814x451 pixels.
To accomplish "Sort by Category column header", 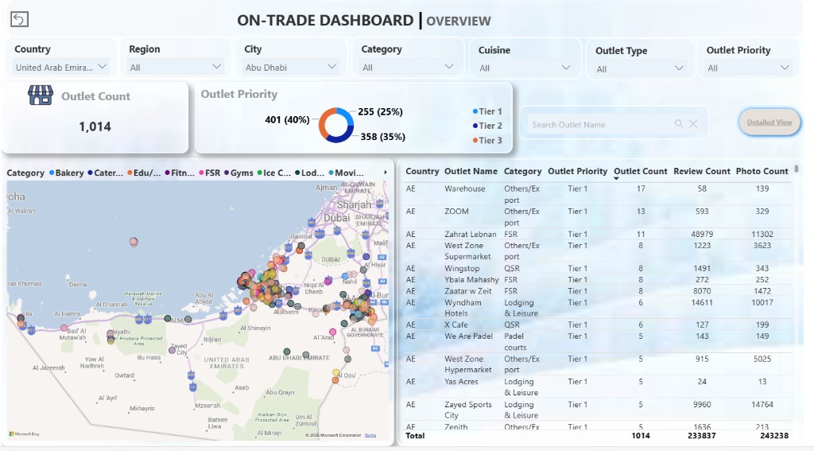I will point(523,171).
